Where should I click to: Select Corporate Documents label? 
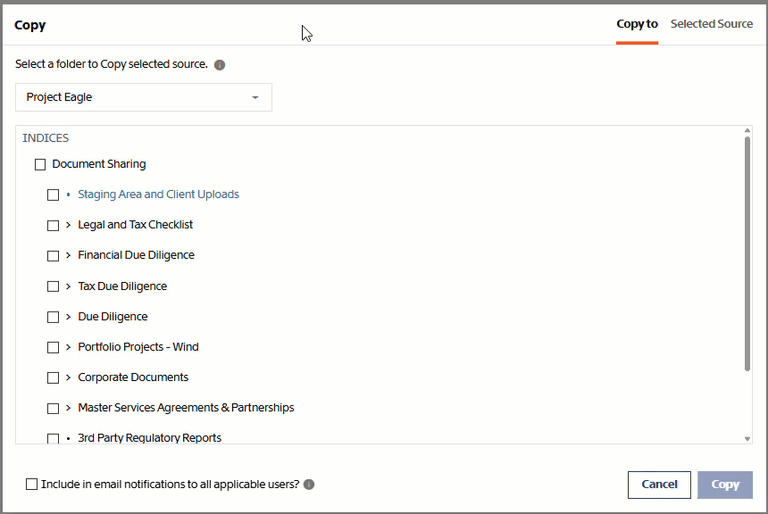pyautogui.click(x=133, y=377)
